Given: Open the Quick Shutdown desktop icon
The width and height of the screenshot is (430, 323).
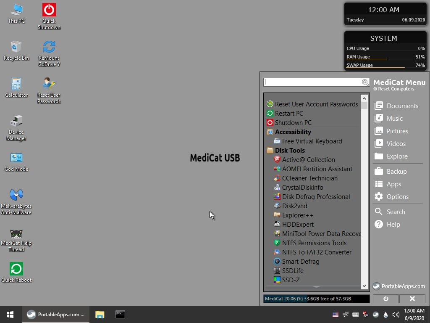Looking at the screenshot, I should click(49, 16).
